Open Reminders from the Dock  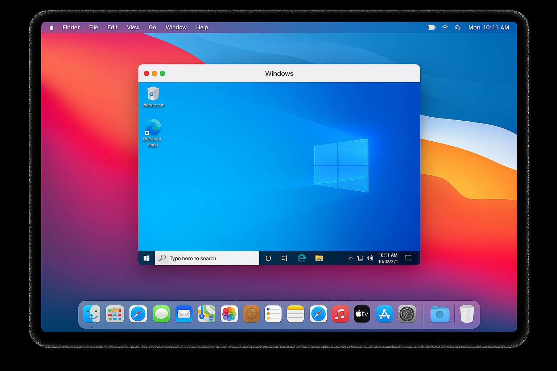[273, 314]
